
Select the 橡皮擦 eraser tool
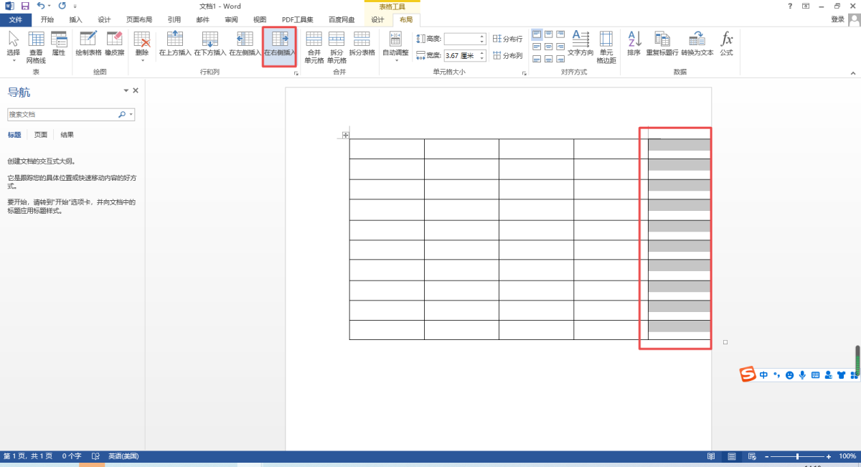[114, 44]
